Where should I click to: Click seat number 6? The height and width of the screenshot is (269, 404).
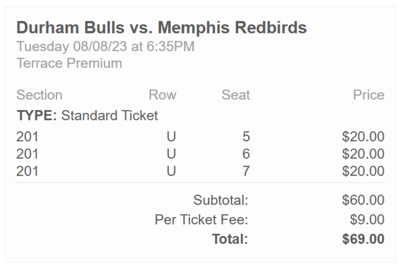(x=246, y=154)
